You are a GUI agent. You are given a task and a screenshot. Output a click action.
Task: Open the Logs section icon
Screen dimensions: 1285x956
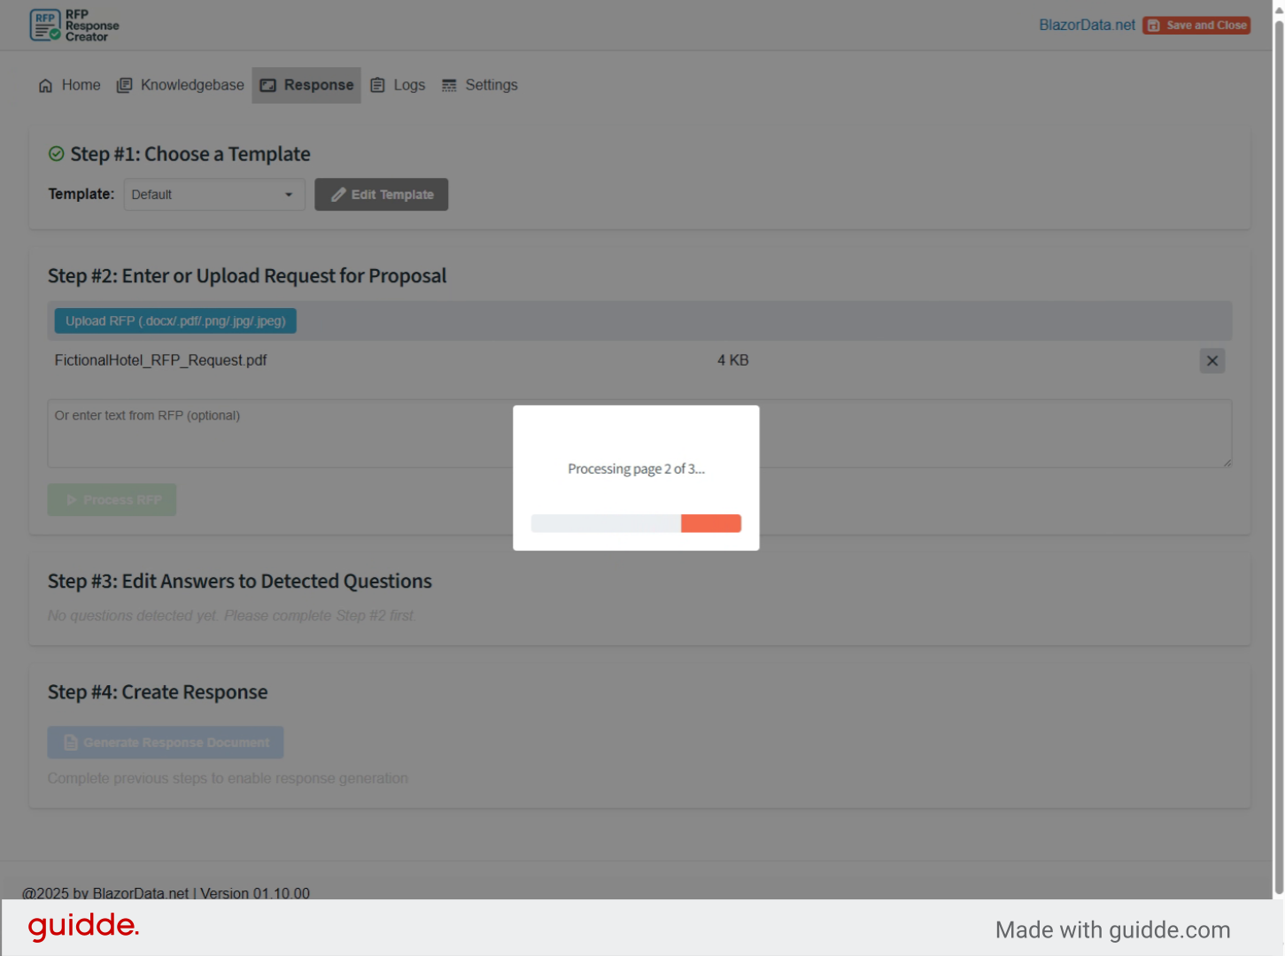tap(378, 85)
